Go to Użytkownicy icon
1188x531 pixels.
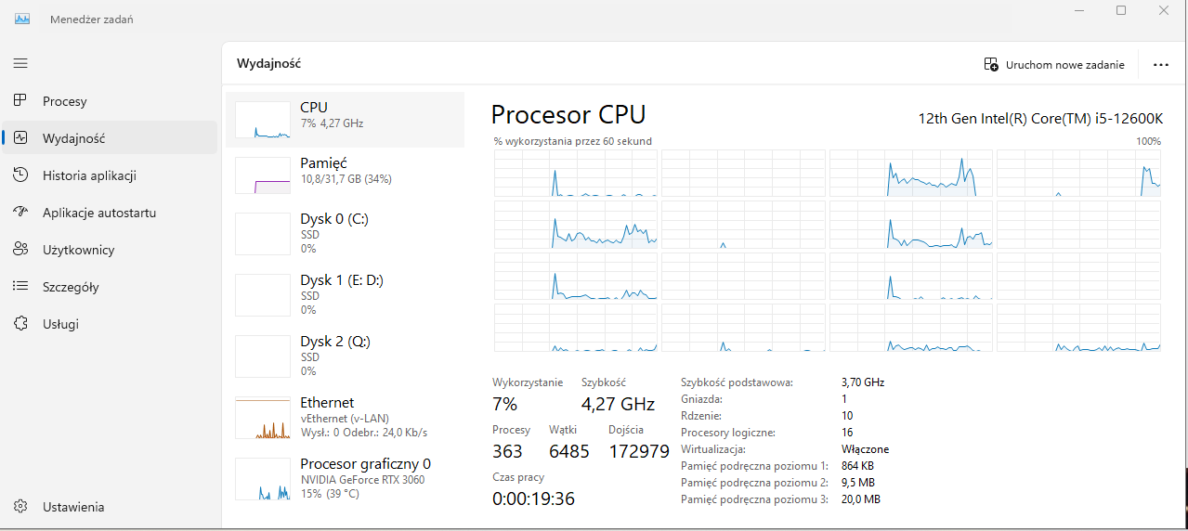[x=20, y=250]
